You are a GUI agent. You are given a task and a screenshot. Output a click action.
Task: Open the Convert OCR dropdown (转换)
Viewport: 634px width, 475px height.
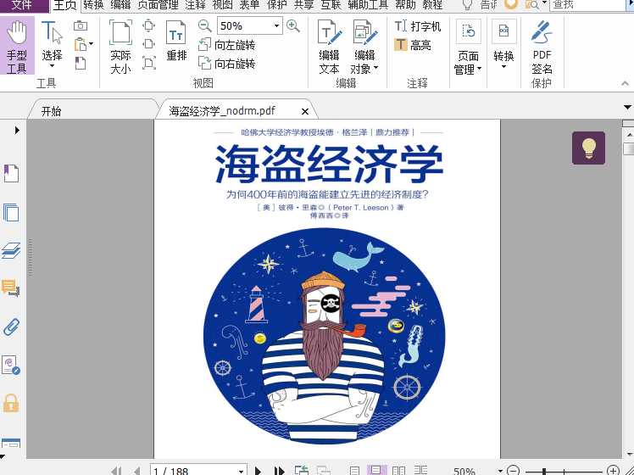click(x=503, y=44)
